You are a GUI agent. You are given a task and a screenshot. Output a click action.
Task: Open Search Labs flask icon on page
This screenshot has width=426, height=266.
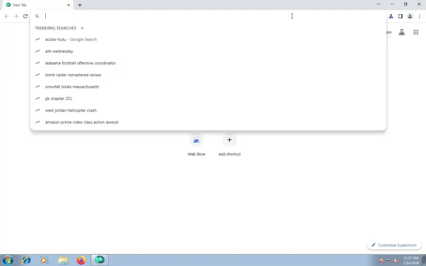click(402, 32)
